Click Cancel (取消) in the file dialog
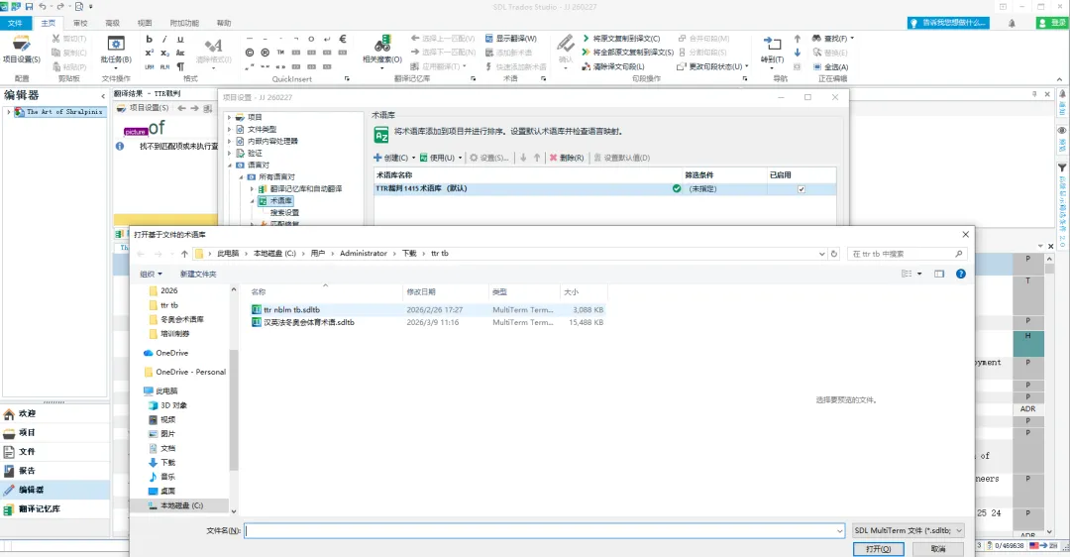Image resolution: width=1070 pixels, height=557 pixels. tap(938, 549)
